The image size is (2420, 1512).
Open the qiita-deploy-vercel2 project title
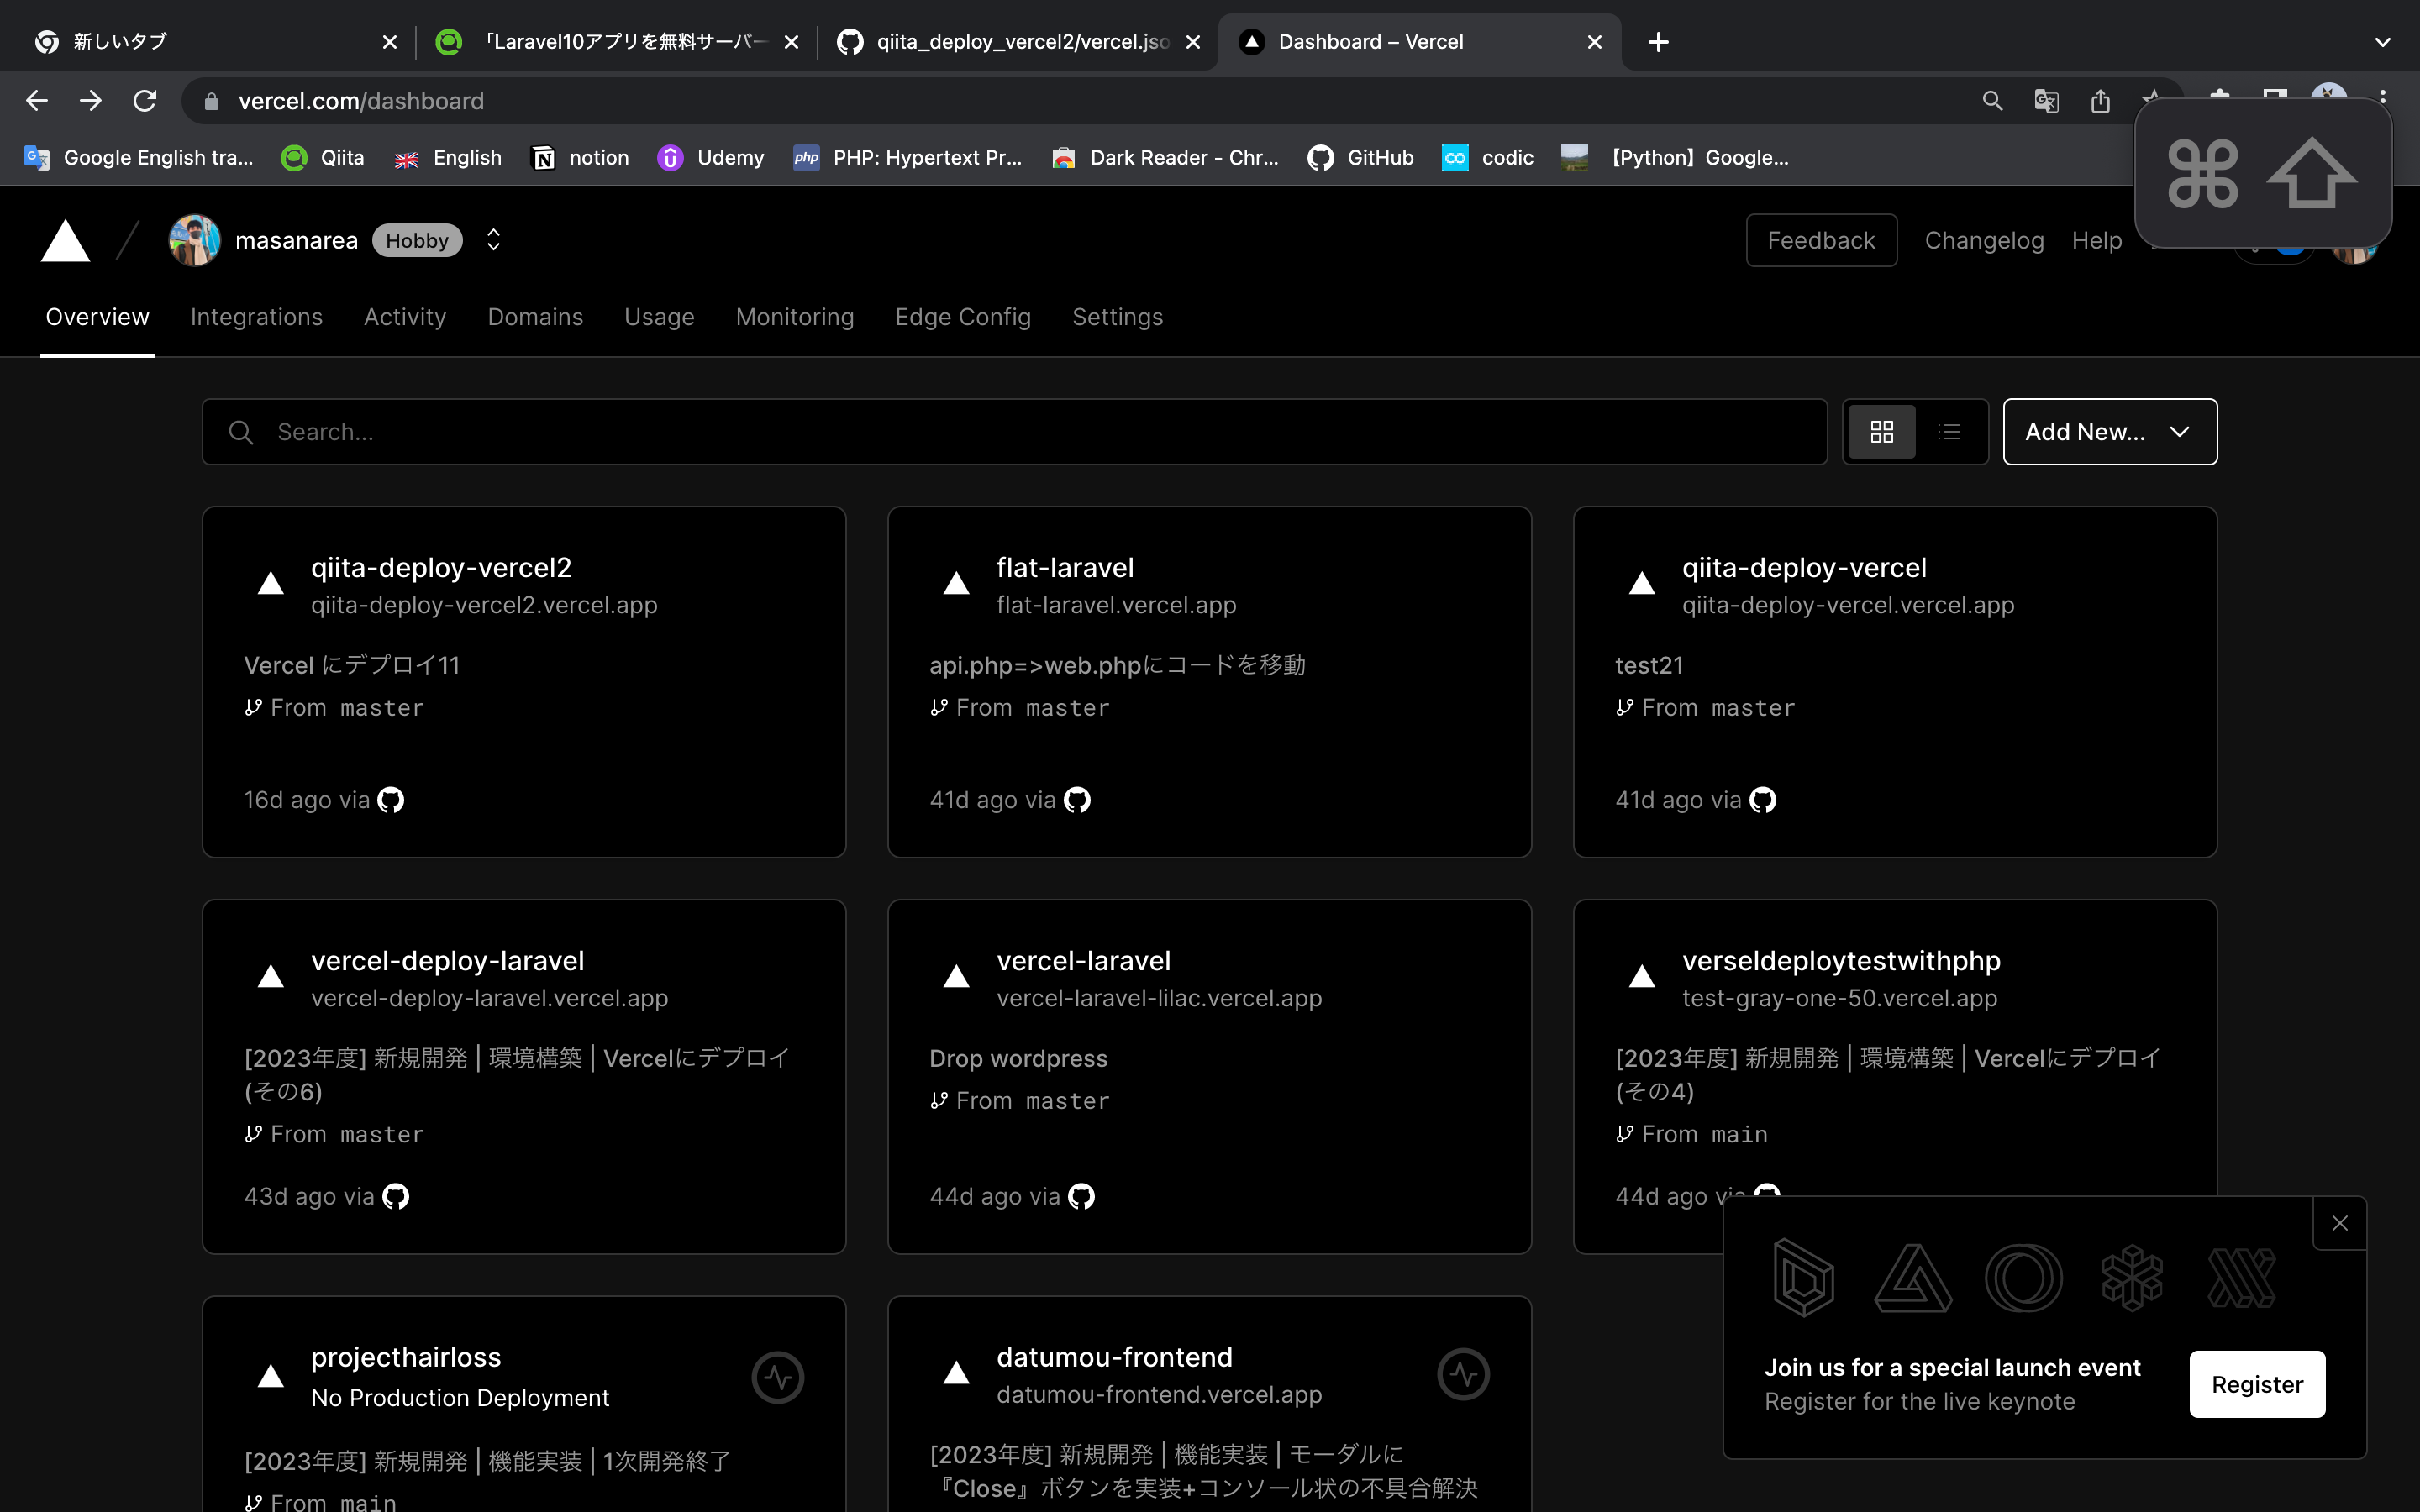pos(441,568)
